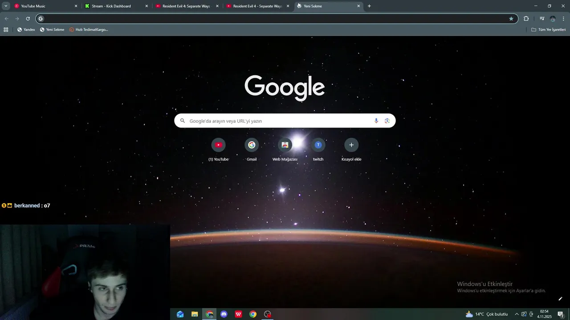Open WPS Office from the taskbar

pos(238,314)
